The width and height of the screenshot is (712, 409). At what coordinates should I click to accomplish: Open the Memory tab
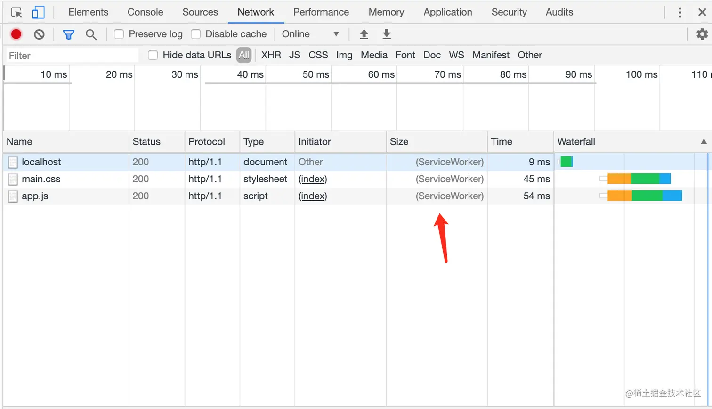(386, 12)
